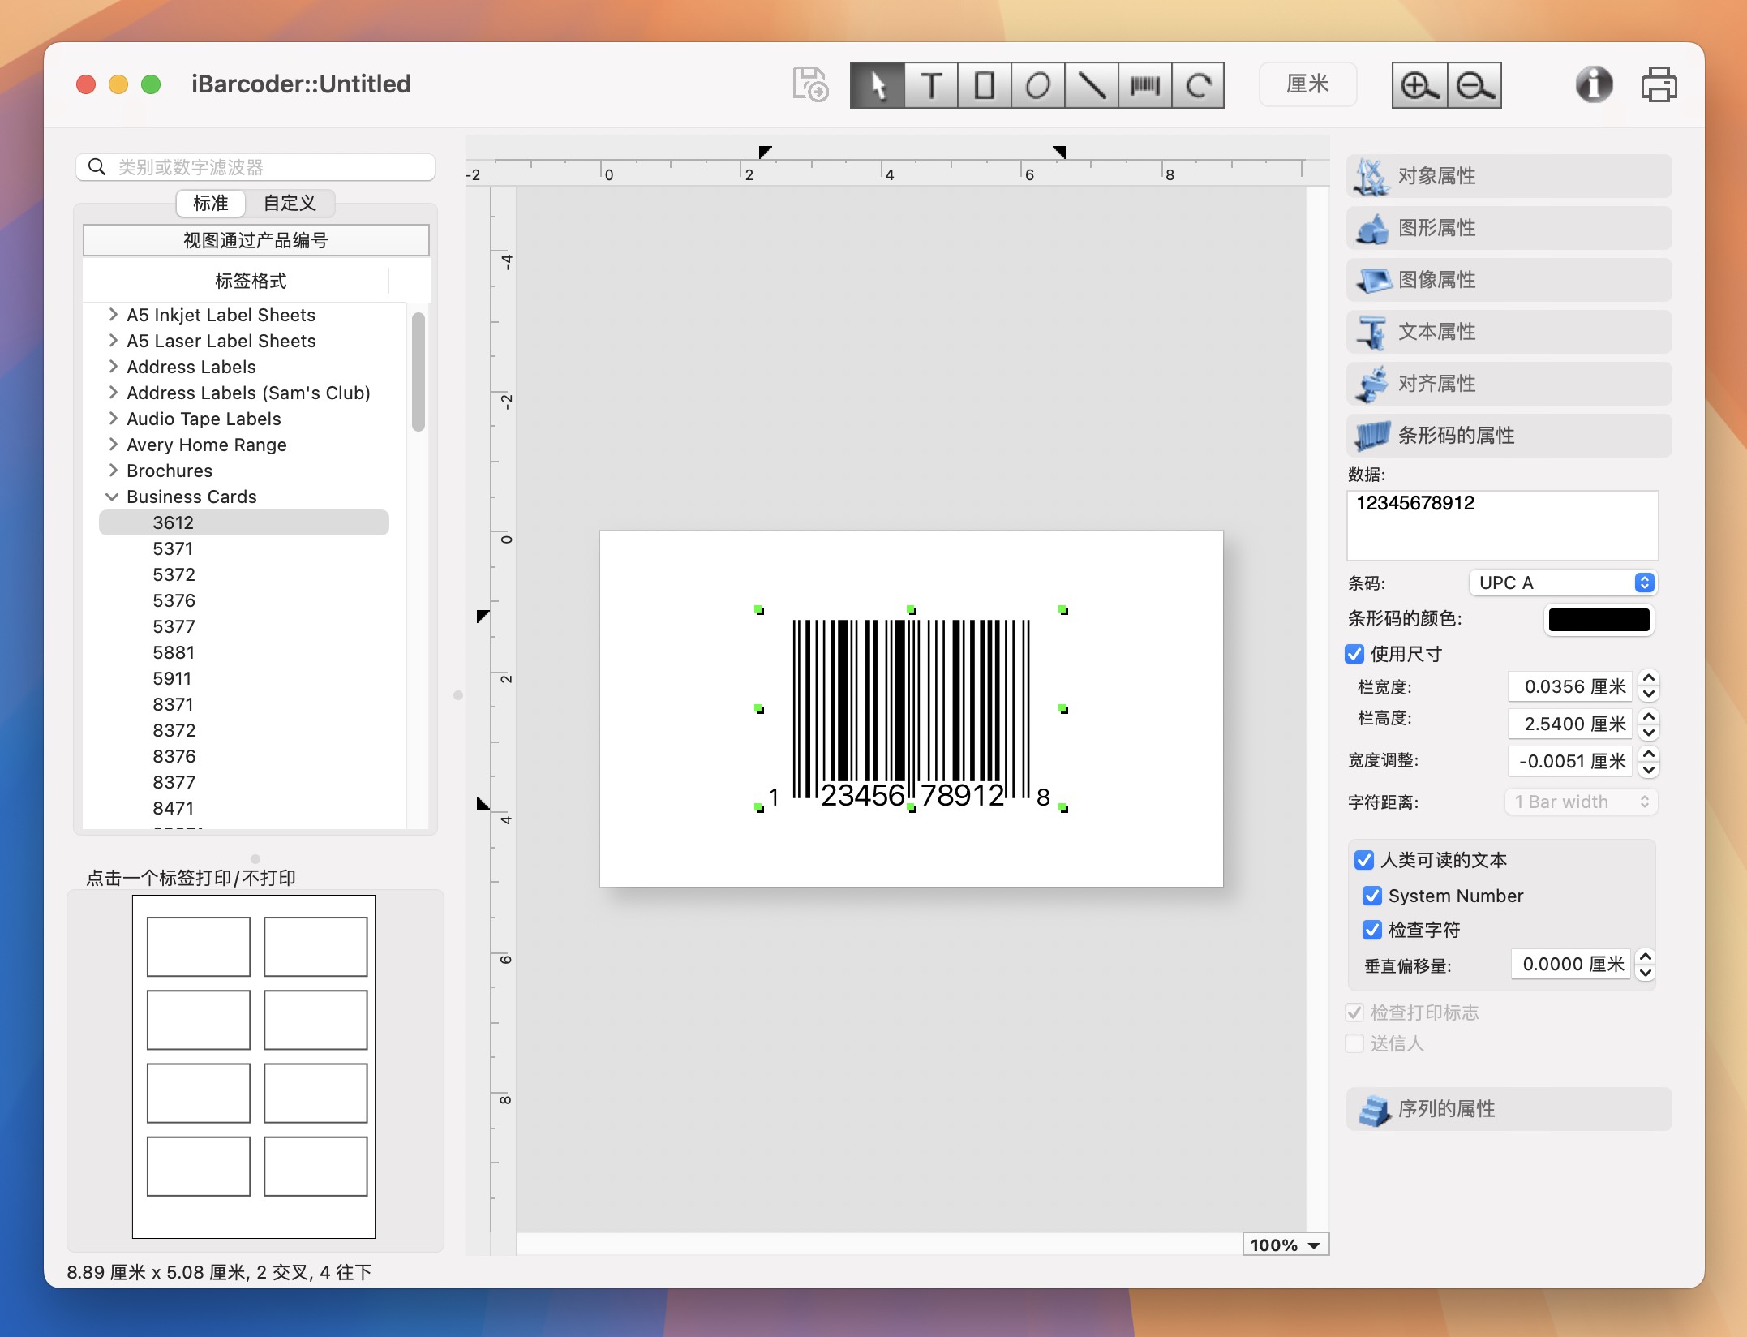Click the rotate tool in the toolbar
Image resolution: width=1747 pixels, height=1337 pixels.
(x=1198, y=84)
